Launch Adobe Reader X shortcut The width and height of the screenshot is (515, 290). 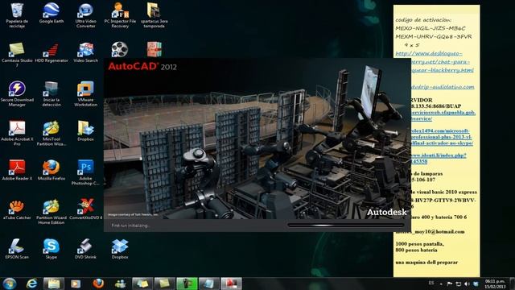[17, 170]
